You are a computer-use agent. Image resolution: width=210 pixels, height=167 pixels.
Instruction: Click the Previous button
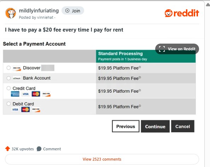tap(126, 126)
